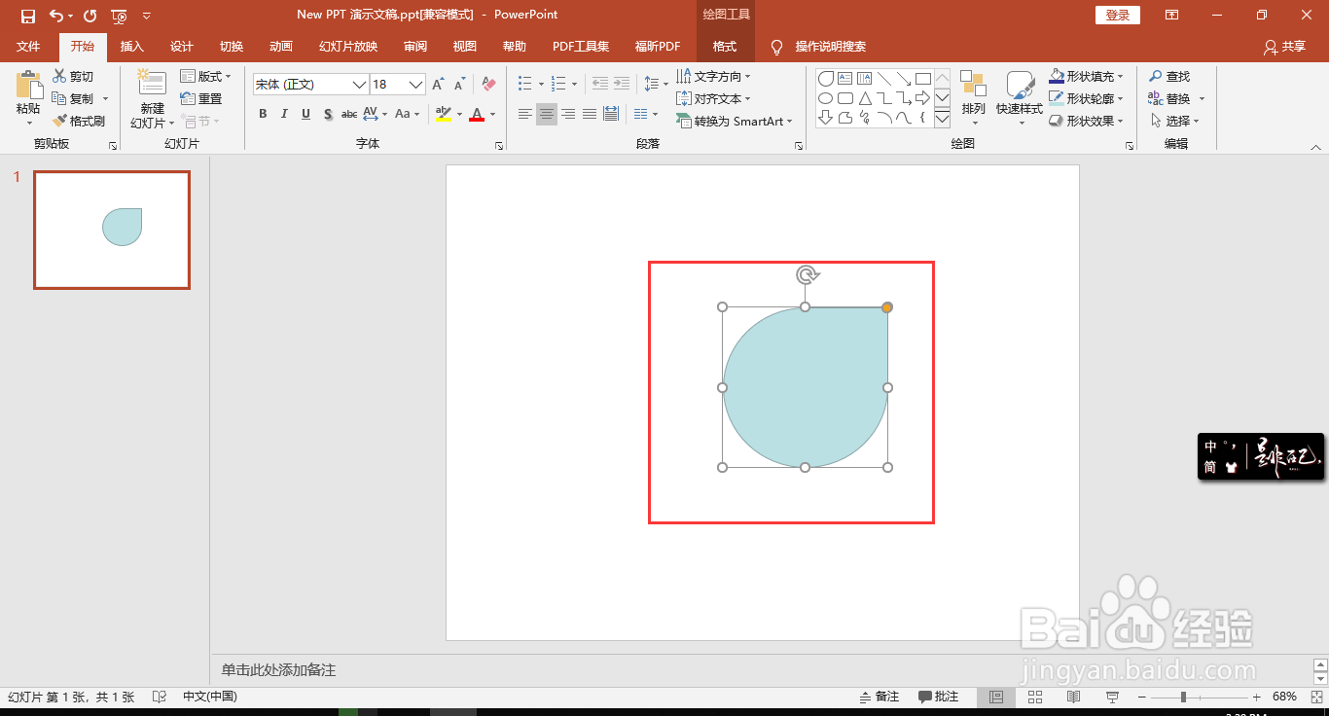Viewport: 1329px width, 716px height.
Task: Align text right icon
Action: point(568,115)
